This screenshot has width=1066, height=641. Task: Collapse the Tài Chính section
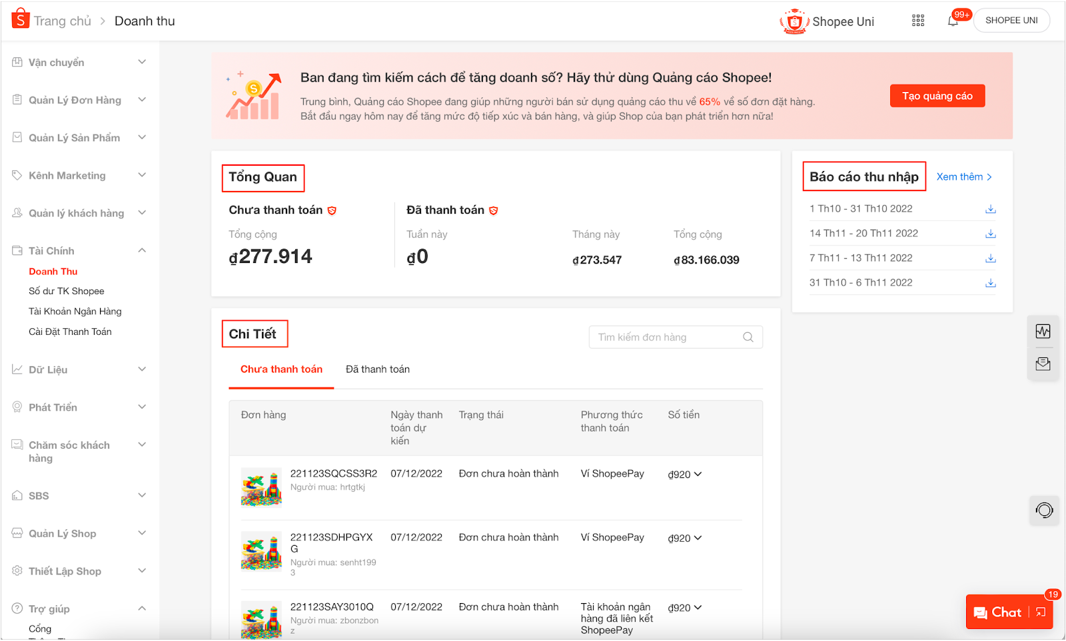[142, 250]
